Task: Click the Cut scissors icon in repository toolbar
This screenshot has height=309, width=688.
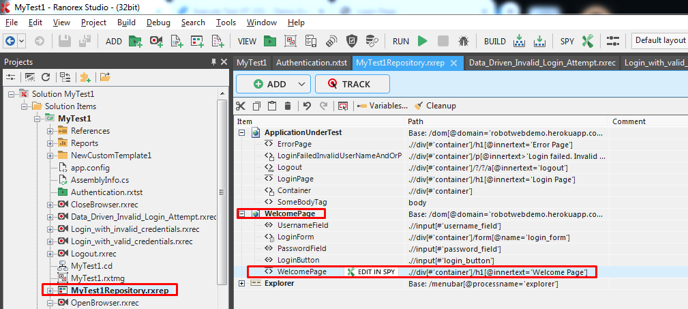Action: [x=241, y=106]
